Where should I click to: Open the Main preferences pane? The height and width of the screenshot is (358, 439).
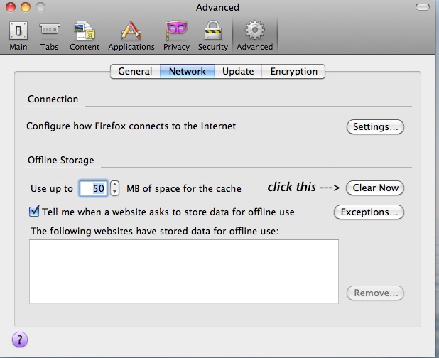pos(18,36)
